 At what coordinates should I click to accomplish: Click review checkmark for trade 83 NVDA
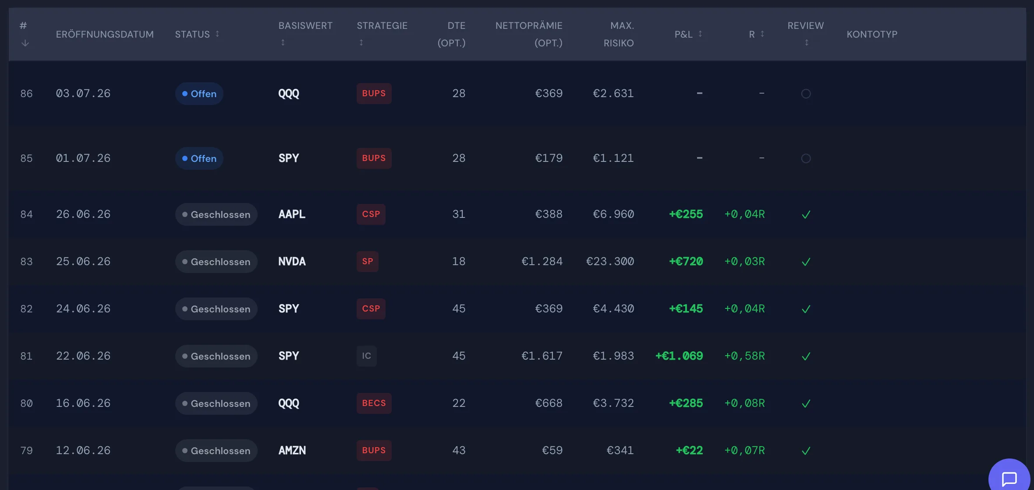pos(806,262)
